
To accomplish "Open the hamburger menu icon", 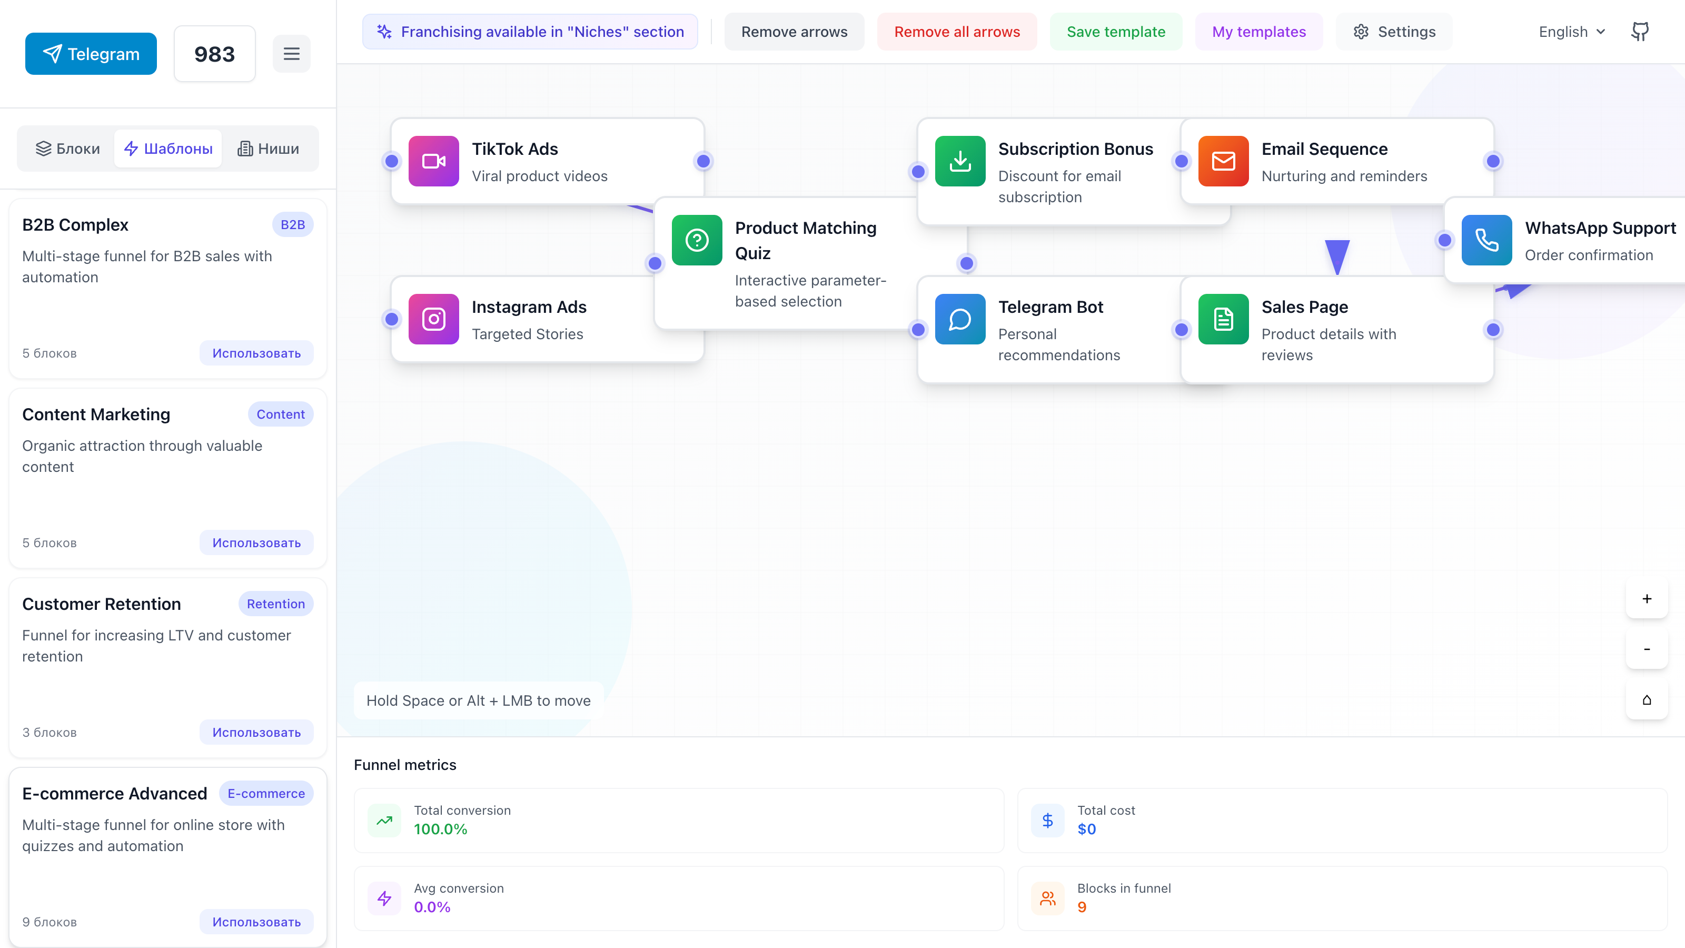I will coord(292,54).
